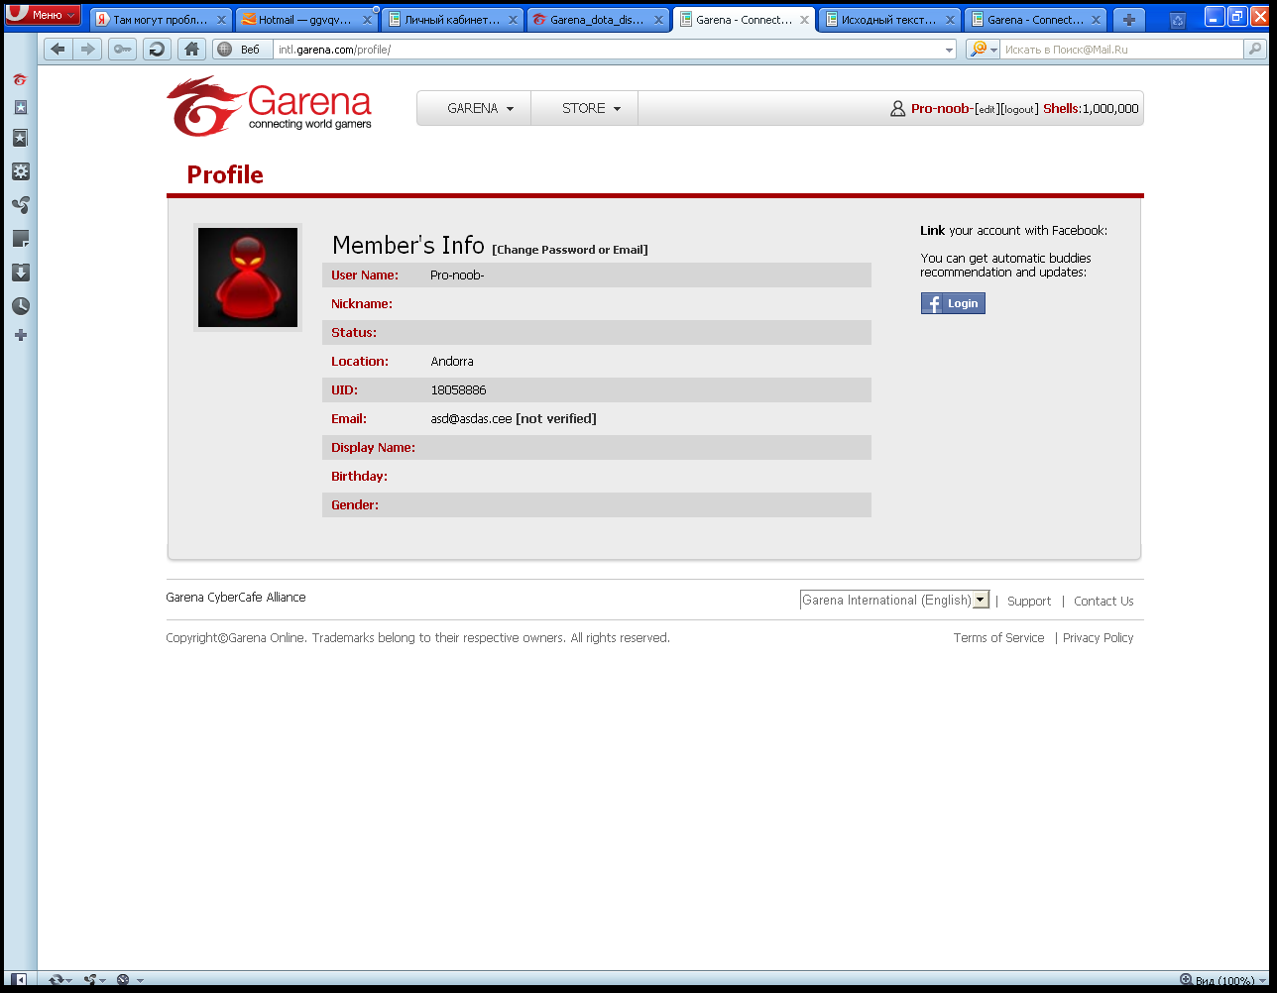Expand the address bar history dropdown arrow
1277x993 pixels.
coord(949,50)
